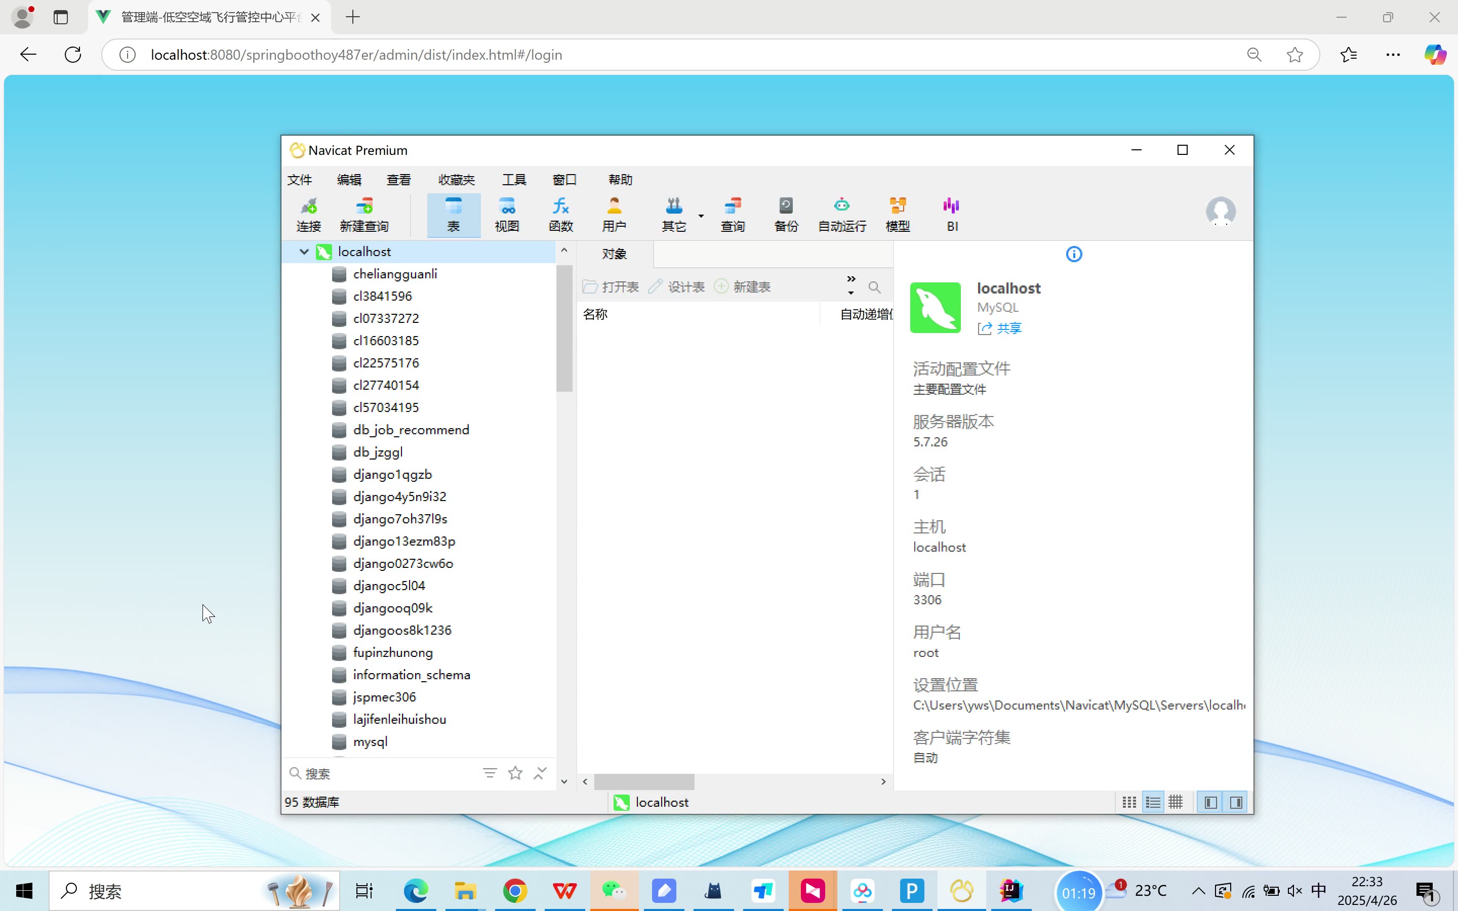Click the User (用户) toolbar icon
1458x911 pixels.
coord(614,215)
